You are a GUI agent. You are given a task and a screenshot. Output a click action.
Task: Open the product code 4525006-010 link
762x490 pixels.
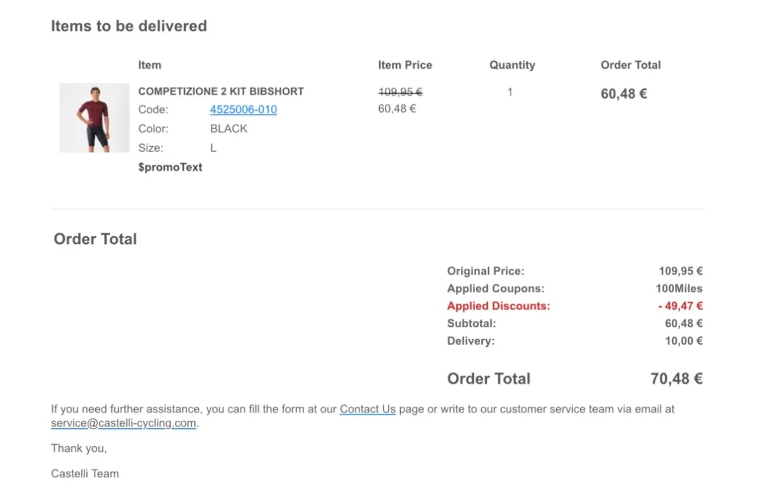tap(243, 109)
